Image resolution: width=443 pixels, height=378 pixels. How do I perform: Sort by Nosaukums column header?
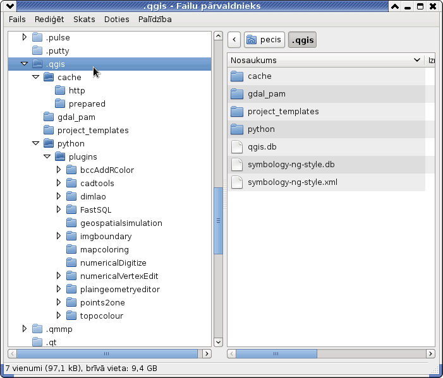point(325,60)
